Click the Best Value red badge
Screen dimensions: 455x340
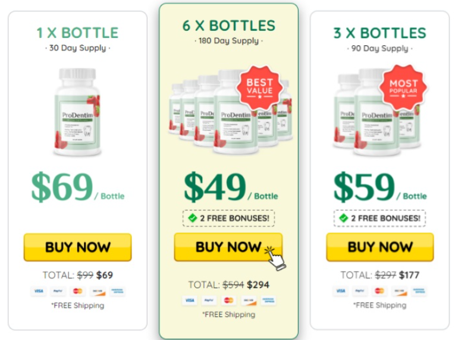259,87
